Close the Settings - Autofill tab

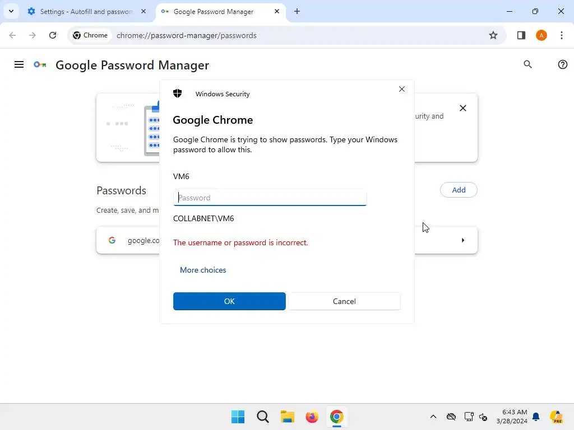click(143, 12)
